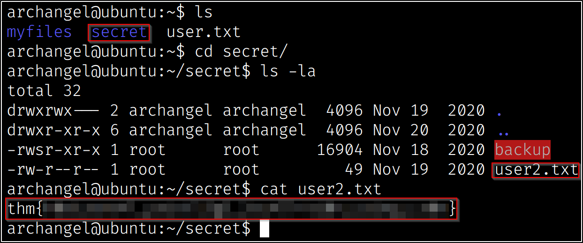Click the -rw-r--r-- permissions string
Screen dimensions: 583x243
(54, 170)
